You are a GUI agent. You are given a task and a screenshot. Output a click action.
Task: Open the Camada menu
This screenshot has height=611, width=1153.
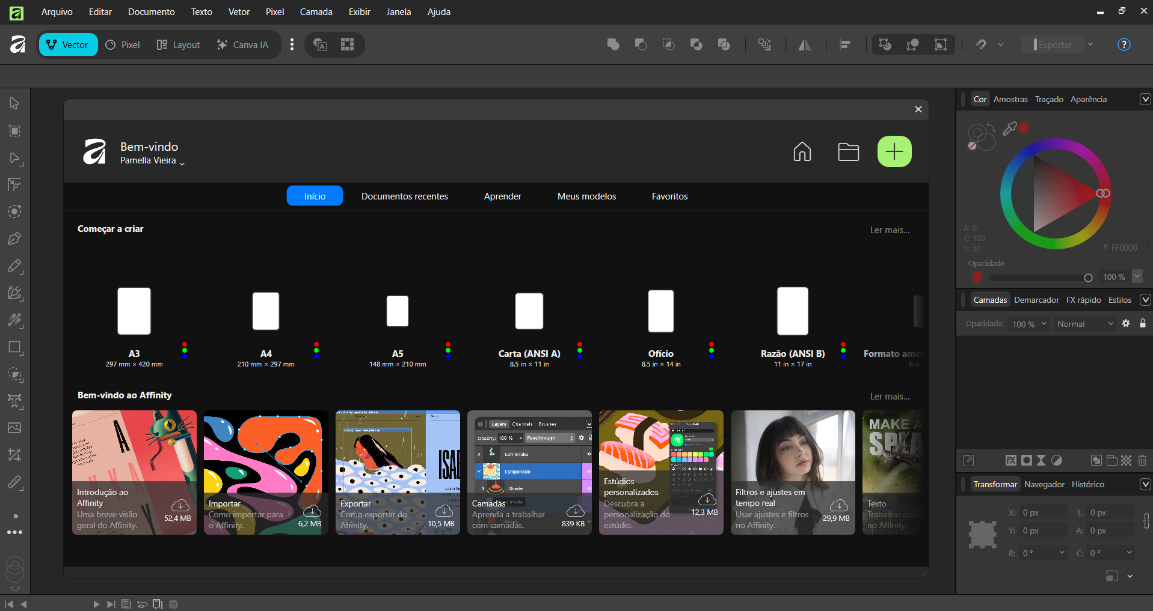point(316,11)
